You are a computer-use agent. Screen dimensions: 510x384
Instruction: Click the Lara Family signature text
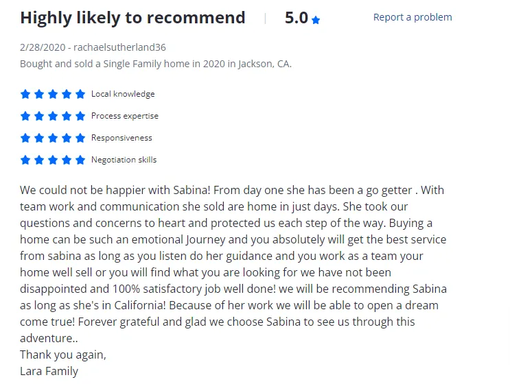[49, 372]
